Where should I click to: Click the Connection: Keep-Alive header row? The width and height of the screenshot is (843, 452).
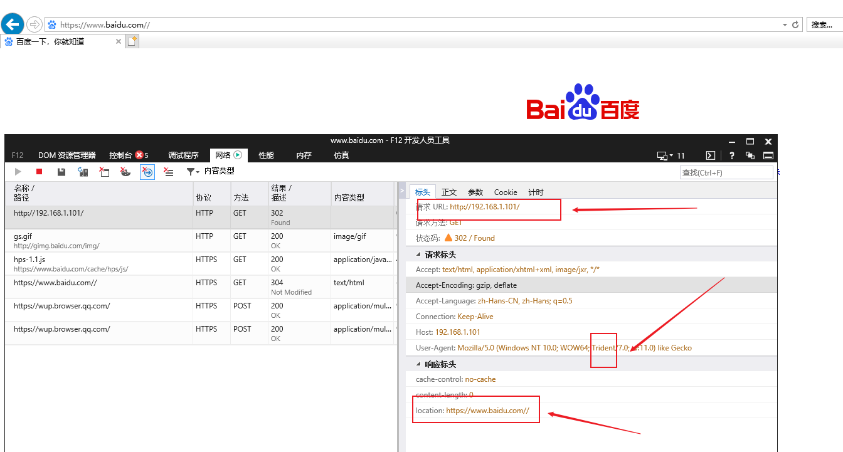591,317
